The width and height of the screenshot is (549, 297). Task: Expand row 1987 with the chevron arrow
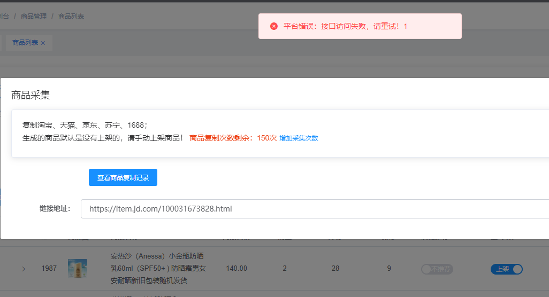(23, 268)
